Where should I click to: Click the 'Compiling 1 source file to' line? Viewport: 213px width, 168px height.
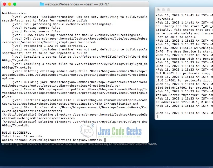[x=79, y=57]
